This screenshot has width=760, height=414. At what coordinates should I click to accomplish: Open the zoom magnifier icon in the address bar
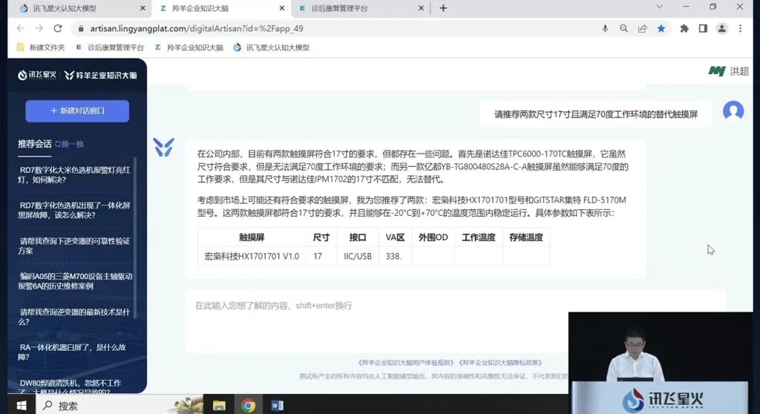point(623,29)
